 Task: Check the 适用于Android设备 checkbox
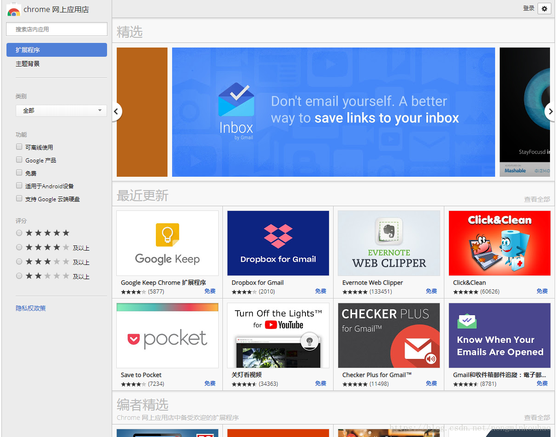[19, 186]
